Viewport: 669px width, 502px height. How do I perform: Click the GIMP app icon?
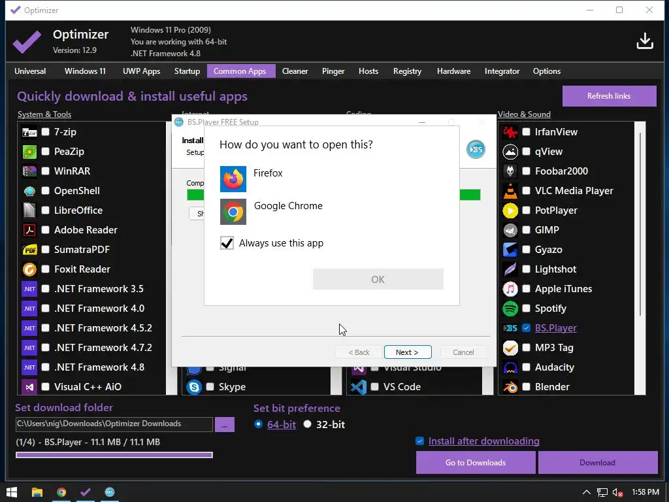click(x=510, y=230)
